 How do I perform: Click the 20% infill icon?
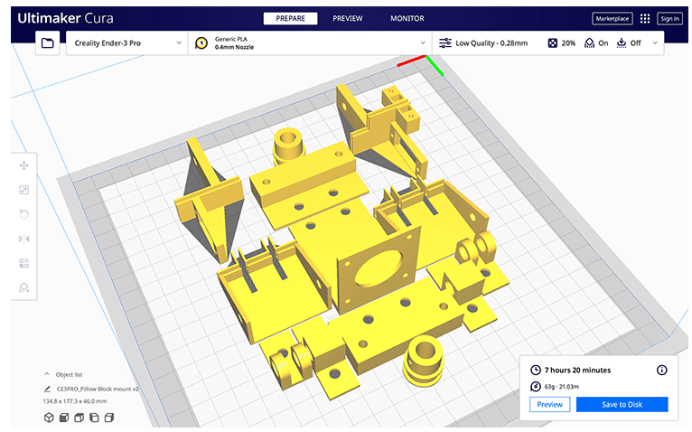(552, 42)
